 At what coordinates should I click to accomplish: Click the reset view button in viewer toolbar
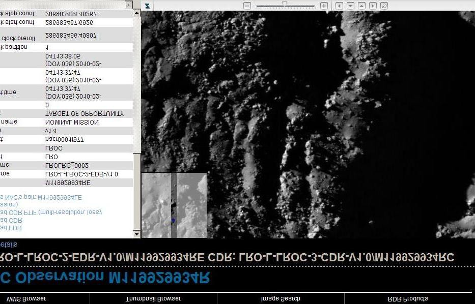[384, 6]
